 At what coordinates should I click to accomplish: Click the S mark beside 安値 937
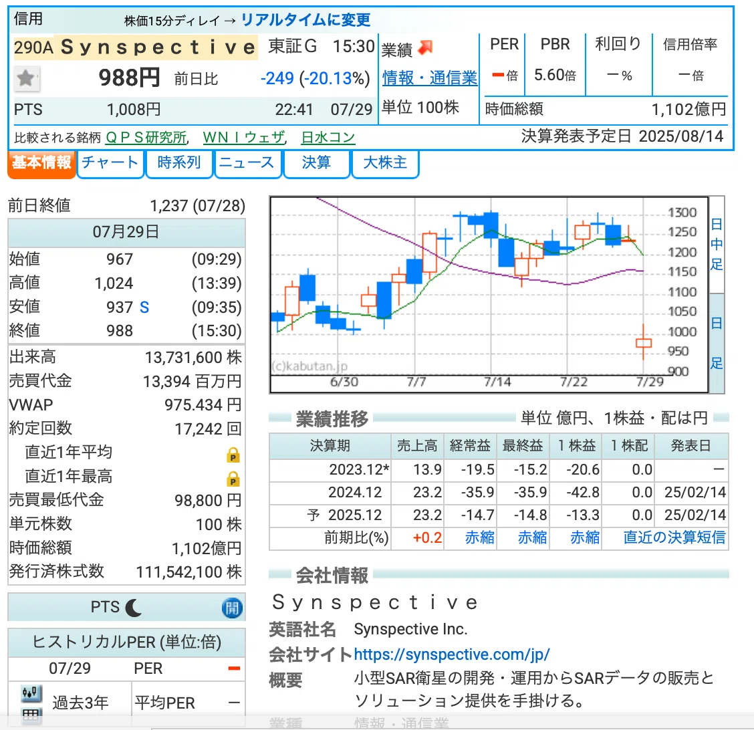[144, 308]
